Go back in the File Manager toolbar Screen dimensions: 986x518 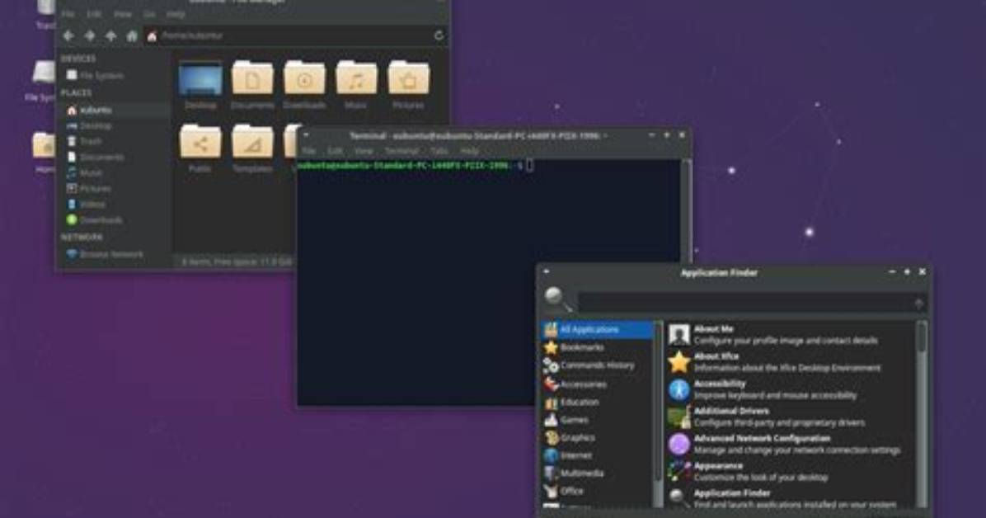click(x=68, y=35)
